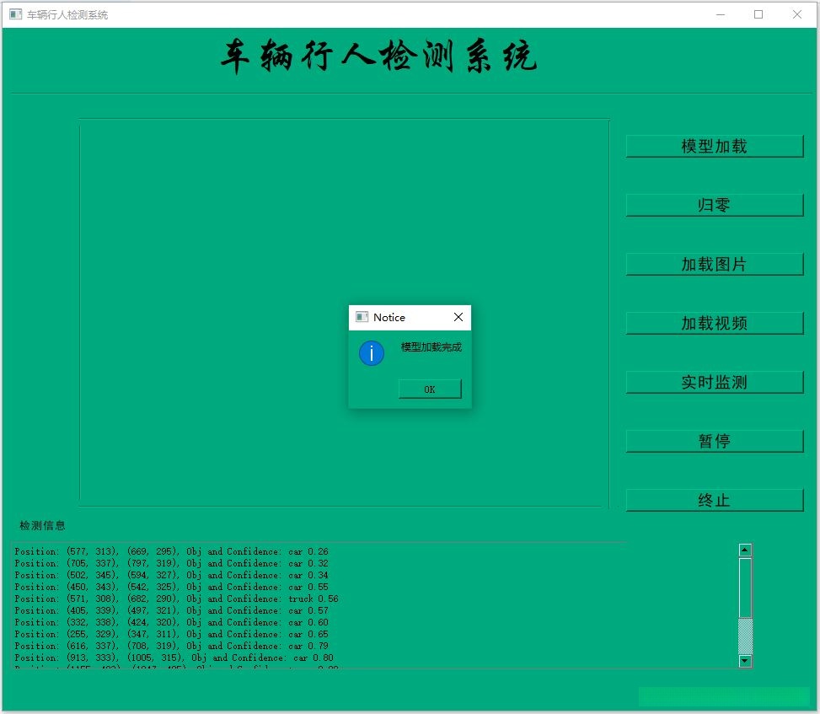Click the application icon in main title bar
The image size is (820, 714).
pyautogui.click(x=13, y=14)
